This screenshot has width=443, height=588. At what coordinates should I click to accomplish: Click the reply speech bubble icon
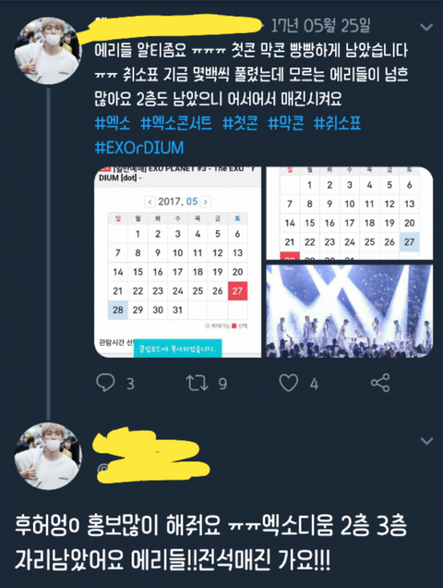105,383
